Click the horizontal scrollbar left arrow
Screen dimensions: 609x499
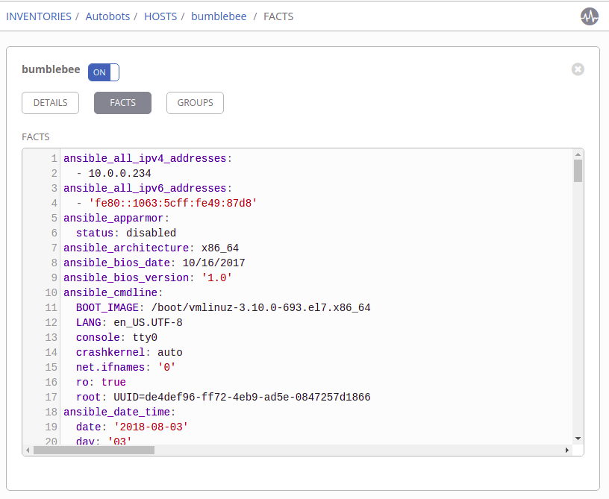click(28, 451)
